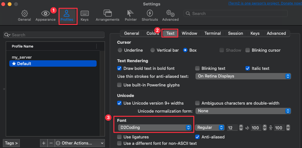302x148 pixels.
Task: Enable the Use ligatures checkbox
Action: 119,137
